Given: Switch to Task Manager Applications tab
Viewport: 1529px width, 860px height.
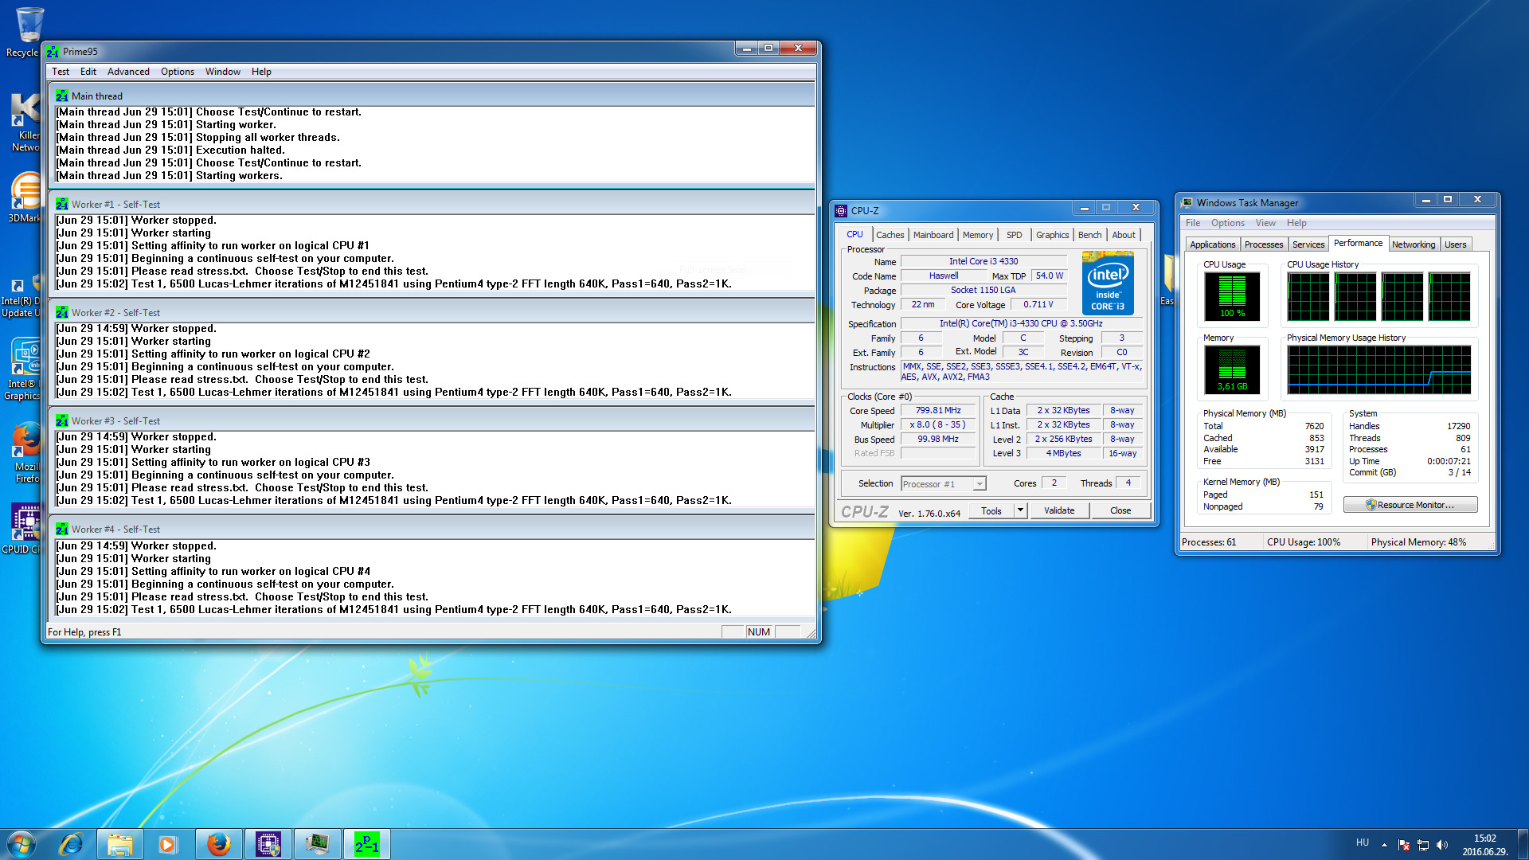Looking at the screenshot, I should click(x=1212, y=244).
